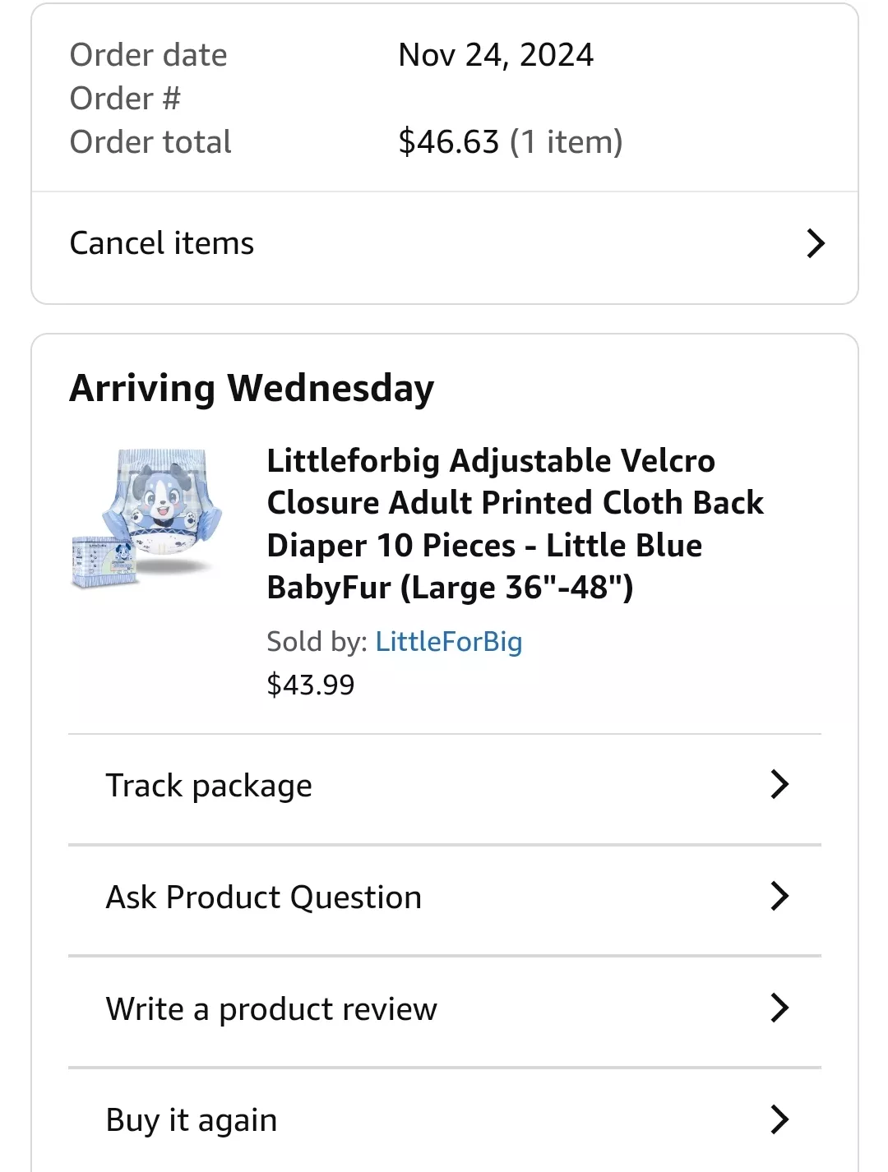Click the Write a product review chevron
This screenshot has width=888, height=1172.
coord(779,1008)
